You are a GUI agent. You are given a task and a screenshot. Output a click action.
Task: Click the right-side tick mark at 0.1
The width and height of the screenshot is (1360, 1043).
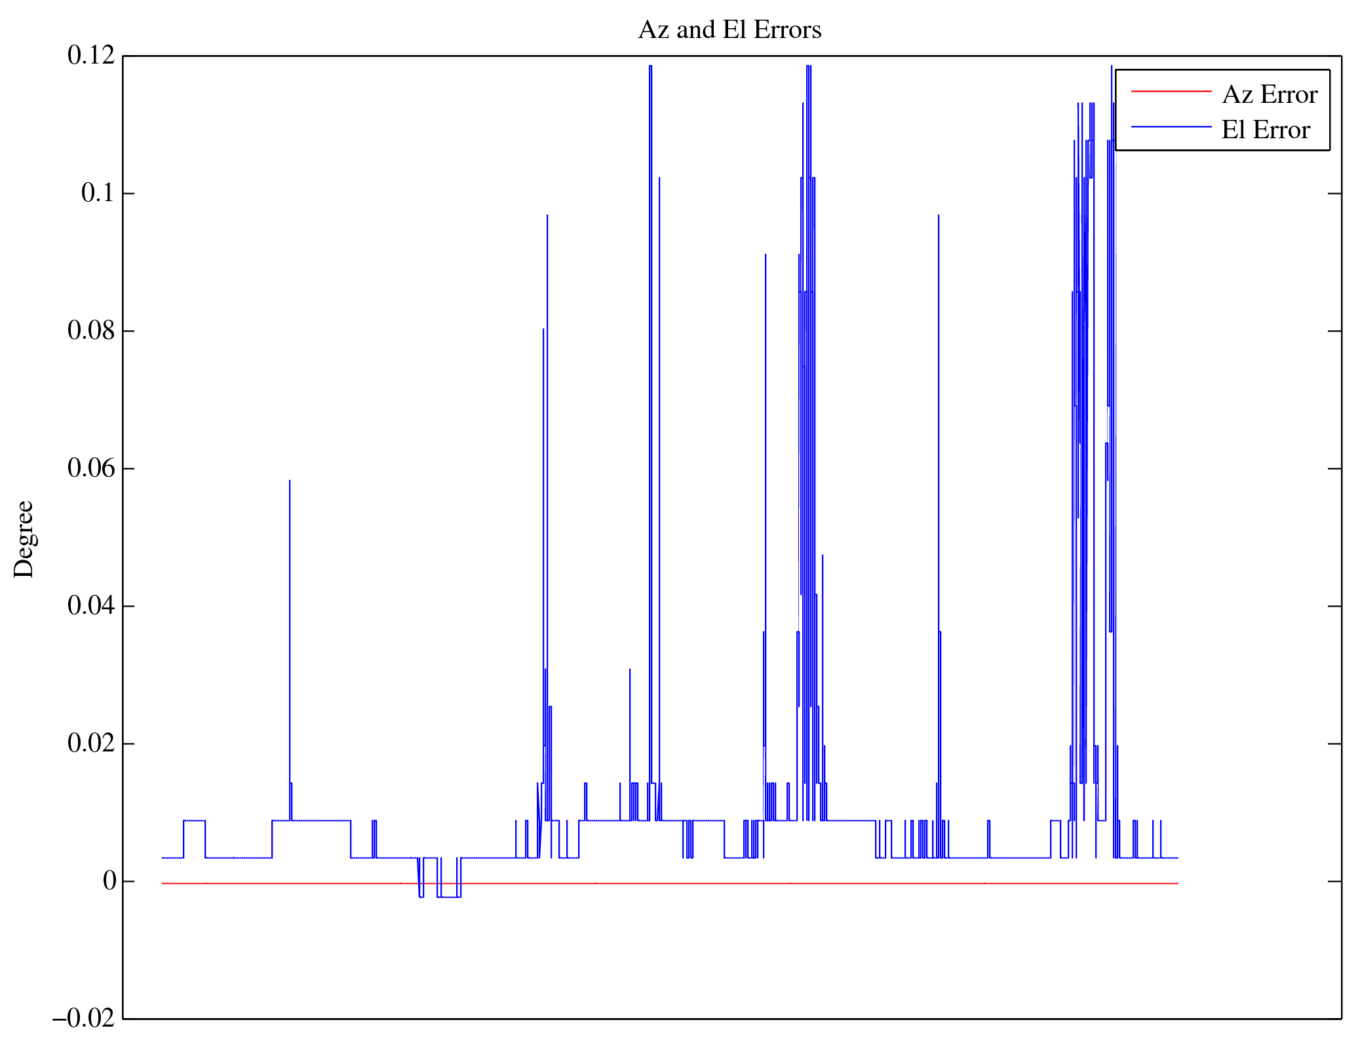tap(1334, 193)
